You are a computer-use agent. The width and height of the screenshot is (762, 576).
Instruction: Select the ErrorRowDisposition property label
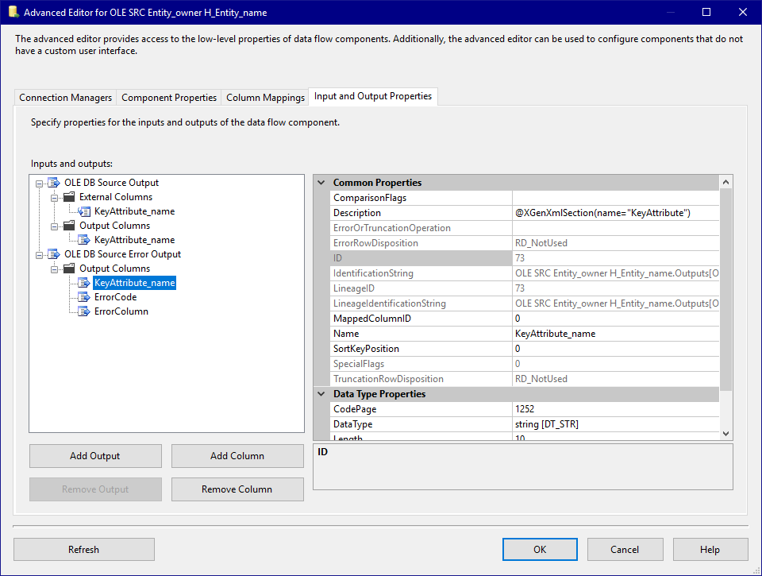coord(375,243)
